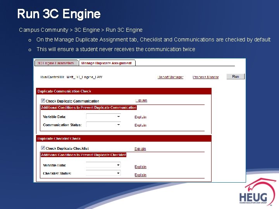
Task: Click Additional Conditions to Prevent Duplicate Communication label
Action: 89,108
